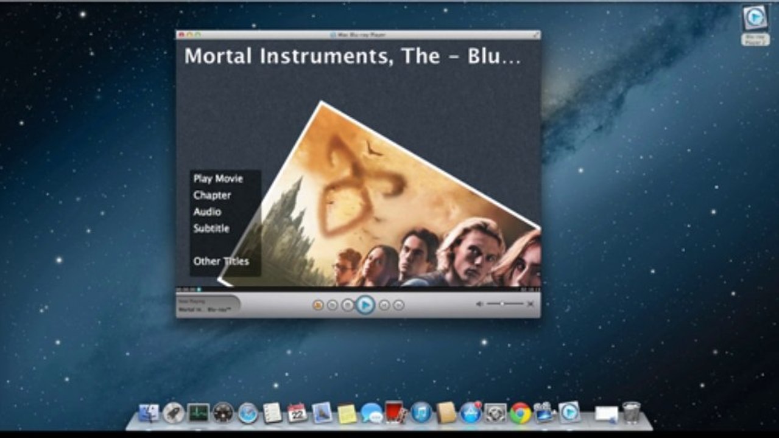
Task: Open System Preferences gear in Dock
Action: 495,412
